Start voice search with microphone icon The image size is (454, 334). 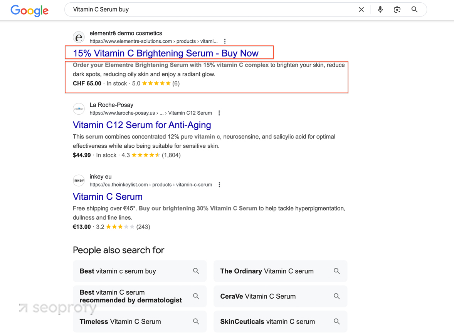pos(380,10)
